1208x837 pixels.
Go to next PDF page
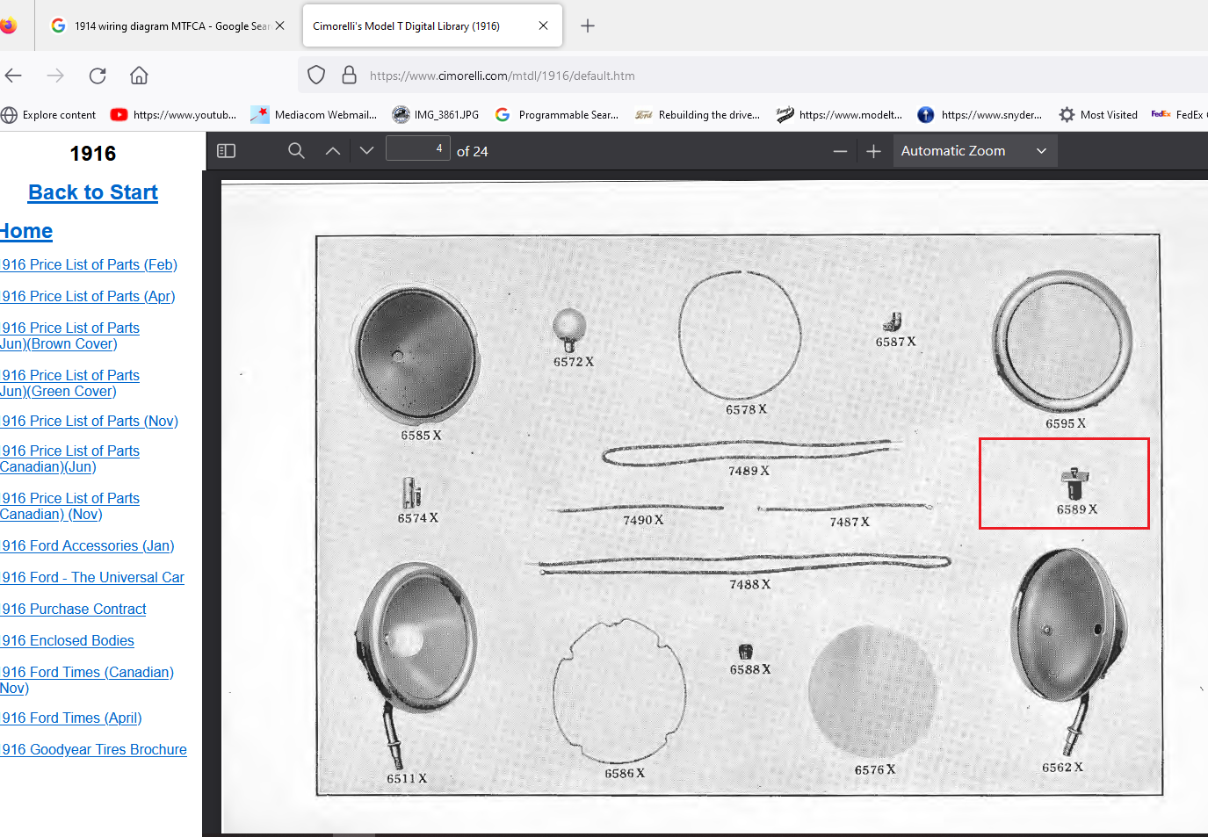(x=367, y=151)
